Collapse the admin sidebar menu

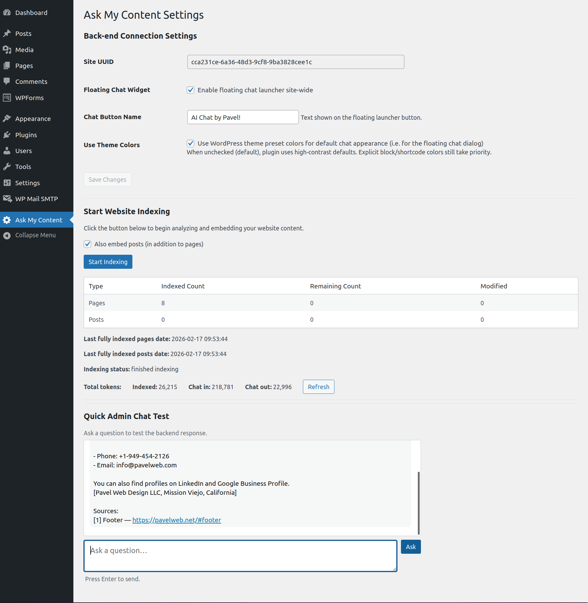click(x=35, y=235)
